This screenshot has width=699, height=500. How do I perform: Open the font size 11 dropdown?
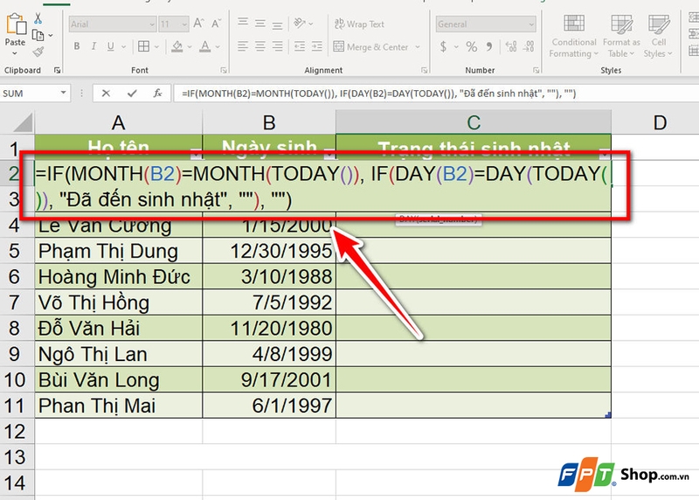click(184, 24)
